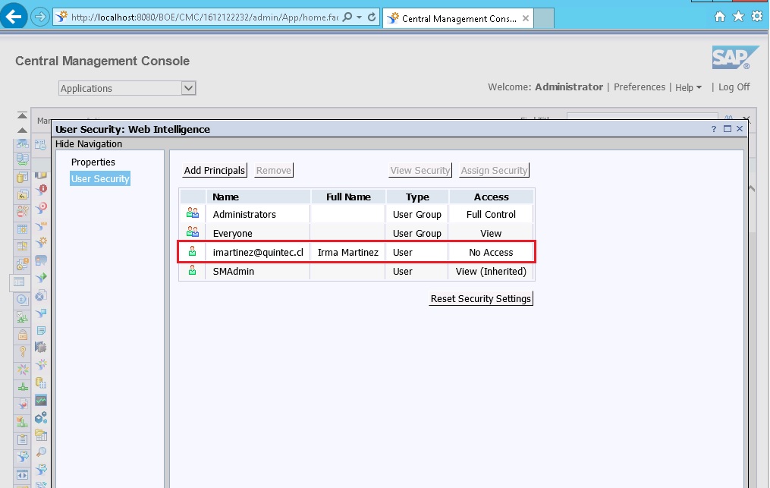The height and width of the screenshot is (488, 770).
Task: Select the User Security navigation item
Action: tap(100, 178)
